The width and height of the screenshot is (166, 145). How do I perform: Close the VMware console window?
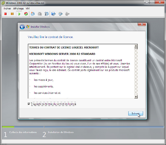[160, 2]
